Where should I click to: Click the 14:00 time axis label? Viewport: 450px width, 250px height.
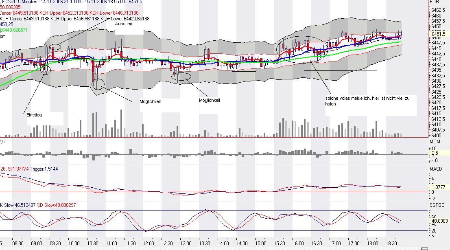[x=223, y=243]
